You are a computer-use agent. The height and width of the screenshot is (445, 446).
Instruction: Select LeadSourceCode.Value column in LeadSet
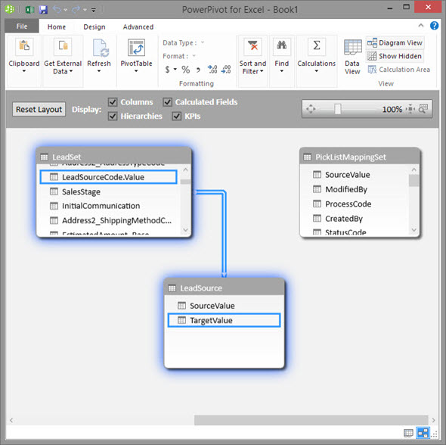[109, 177]
